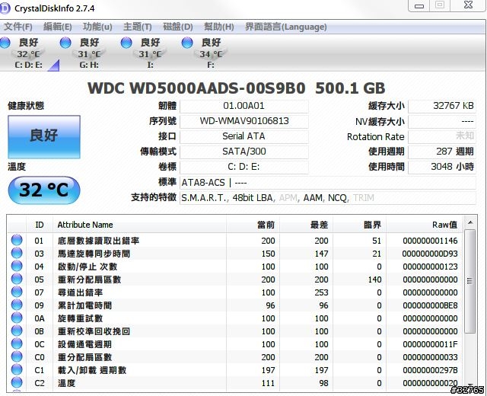Click the 當前 column header

(253, 225)
